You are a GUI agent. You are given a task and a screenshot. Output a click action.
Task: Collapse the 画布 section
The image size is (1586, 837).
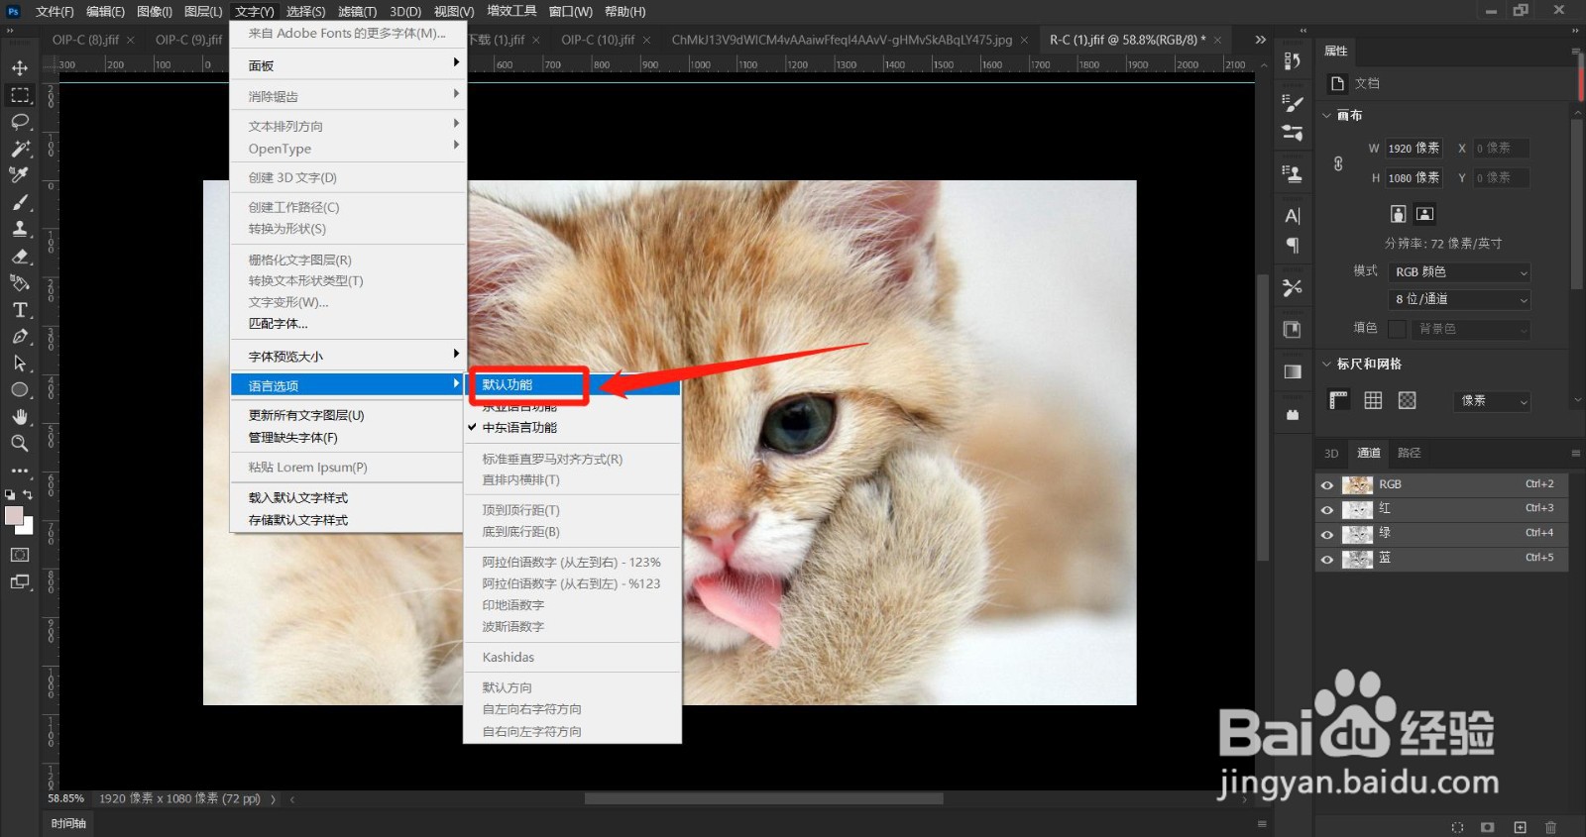click(x=1326, y=116)
